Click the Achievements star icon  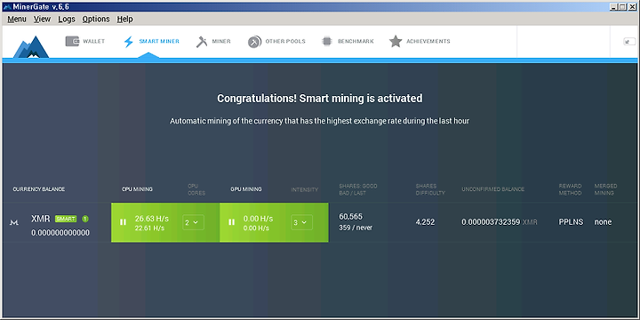(396, 41)
